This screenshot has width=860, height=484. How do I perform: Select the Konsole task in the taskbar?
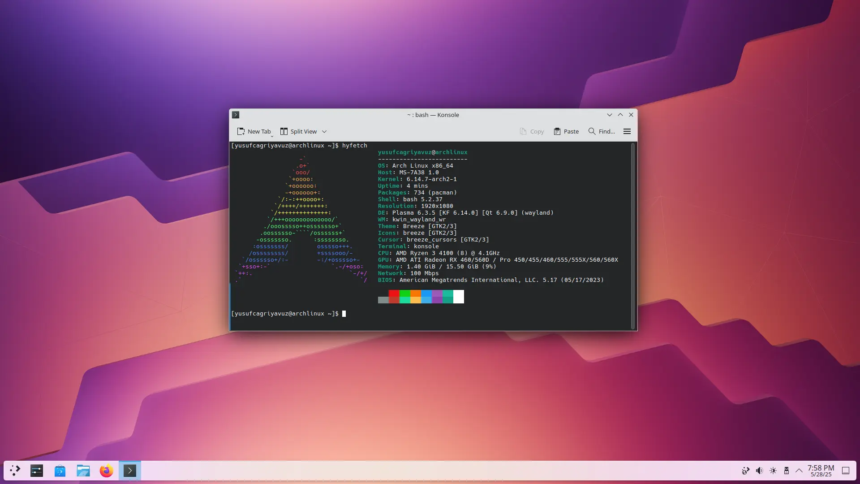[x=130, y=471]
